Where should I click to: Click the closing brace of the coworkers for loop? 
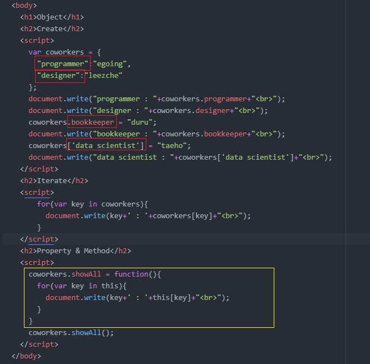pyautogui.click(x=39, y=228)
